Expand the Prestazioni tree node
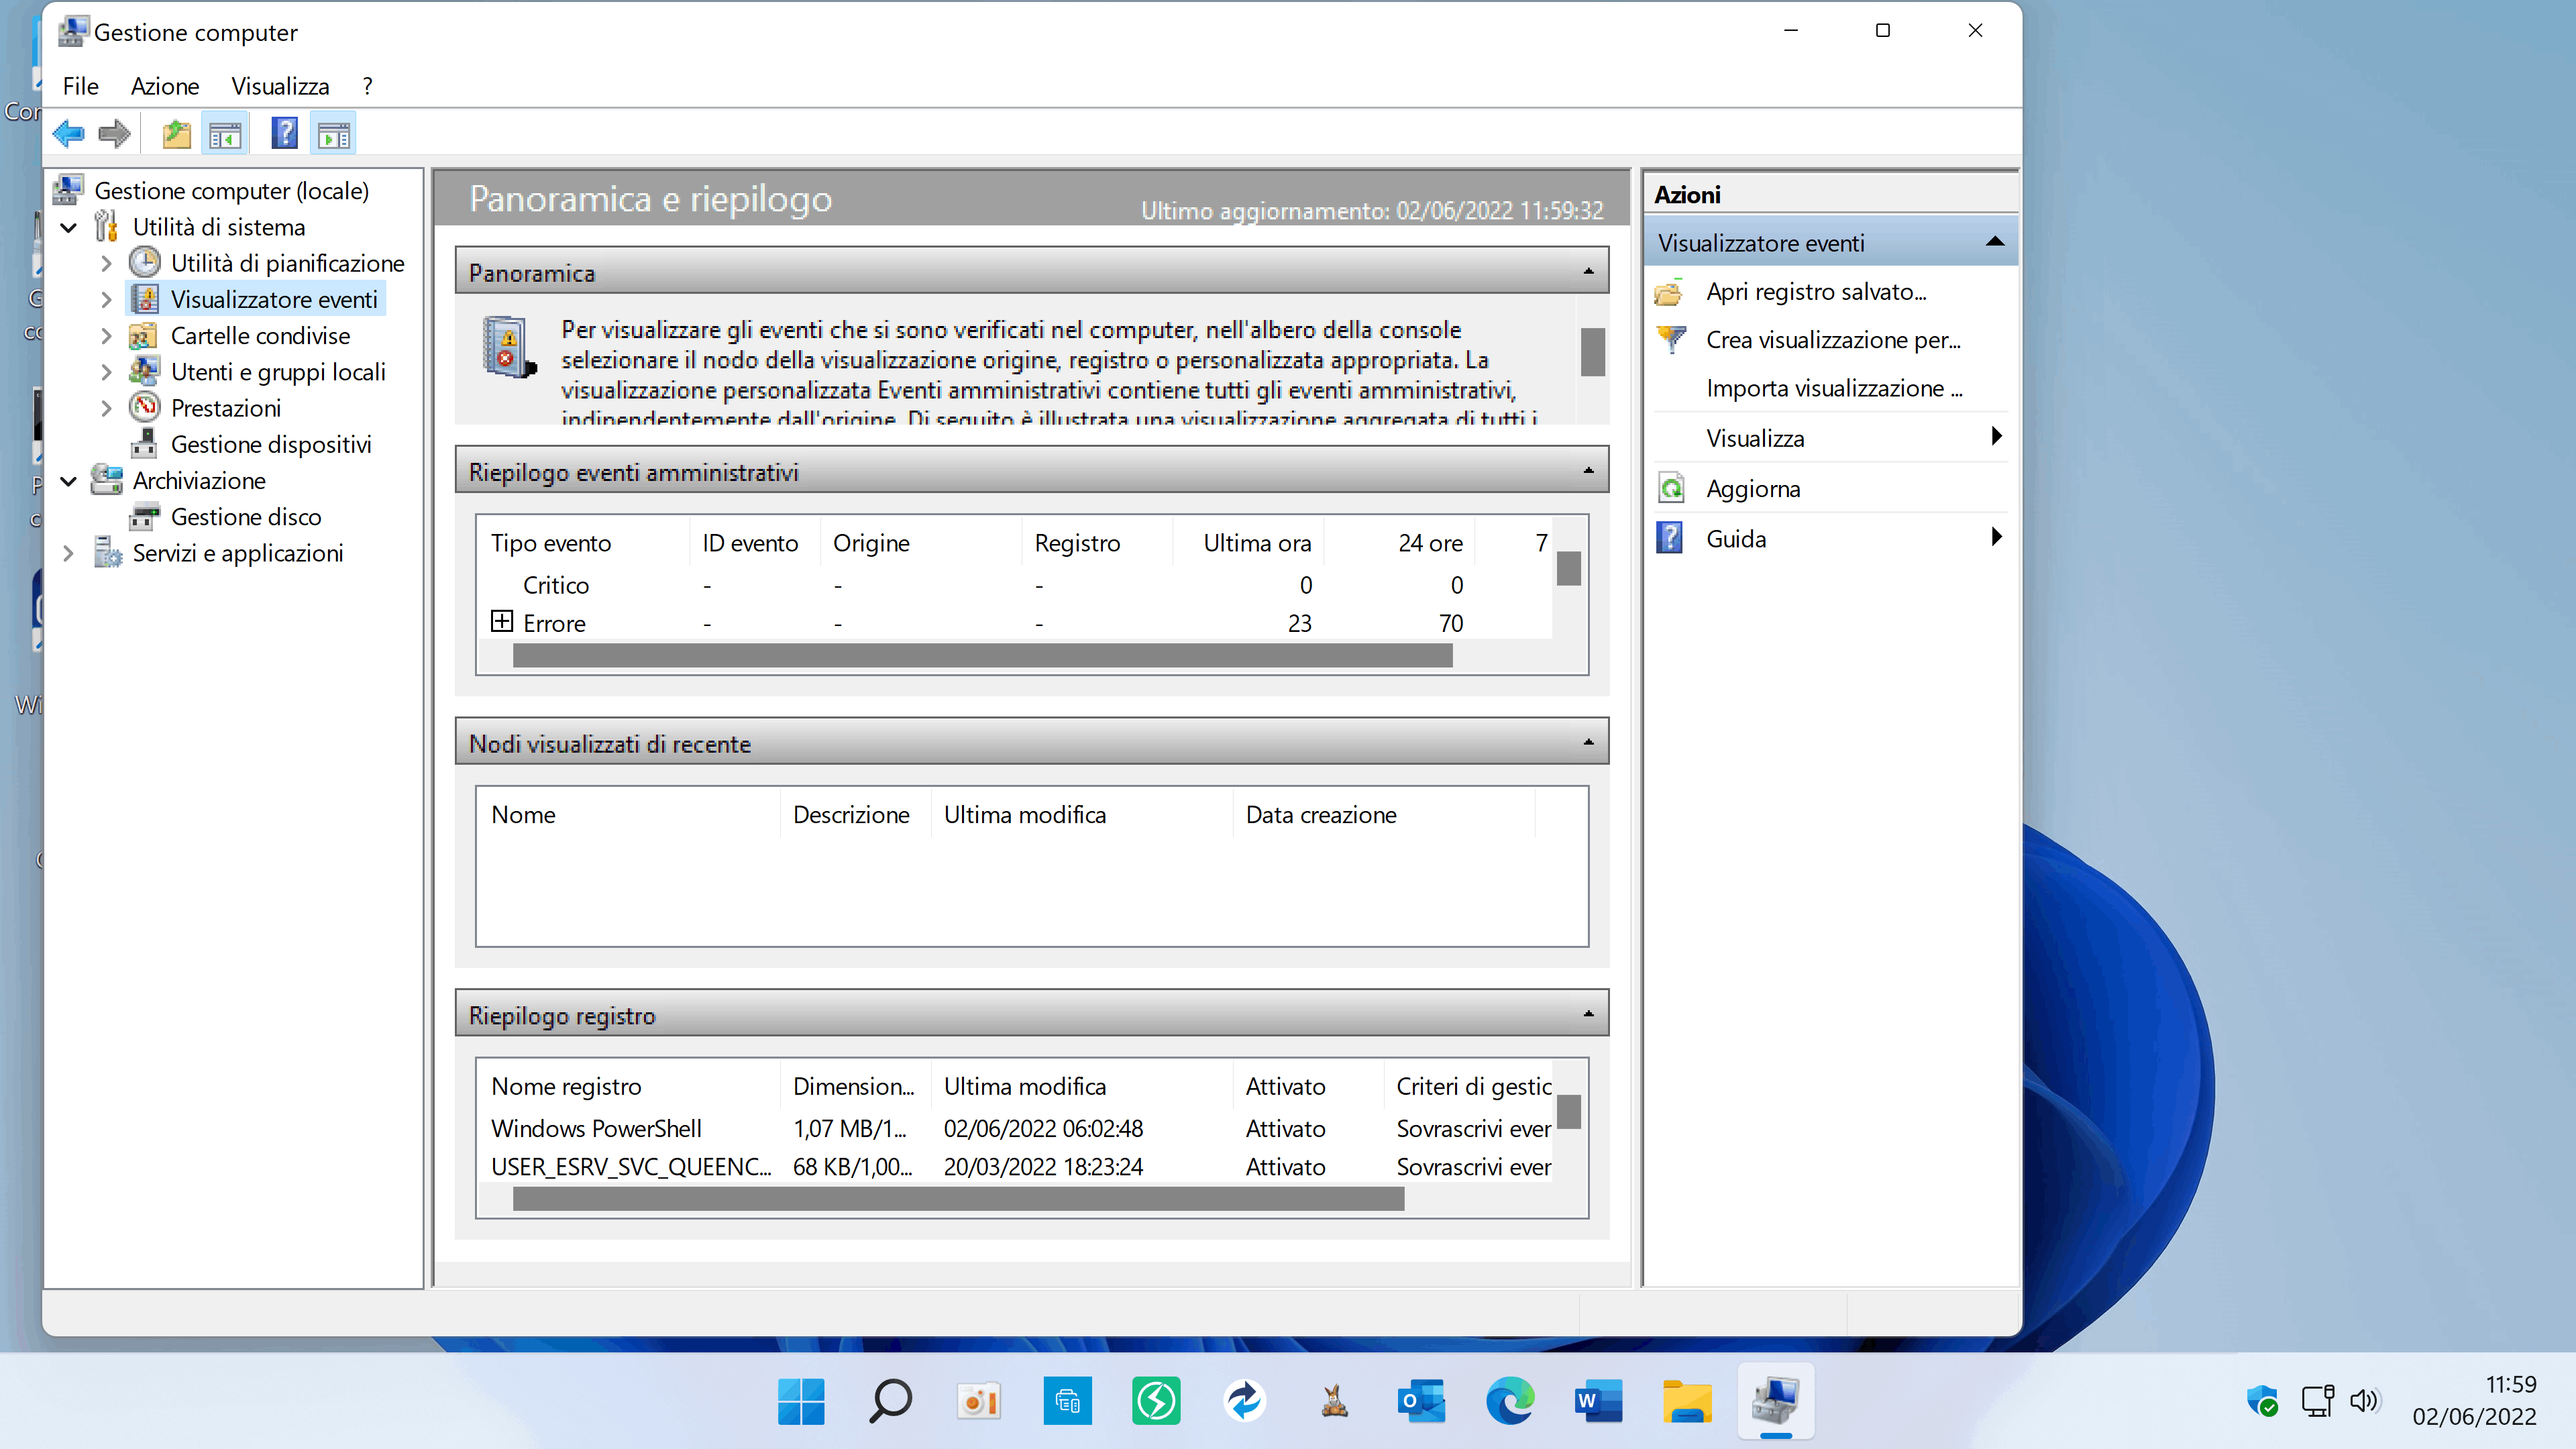Screen dimensions: 2576x1449 click(x=106, y=408)
